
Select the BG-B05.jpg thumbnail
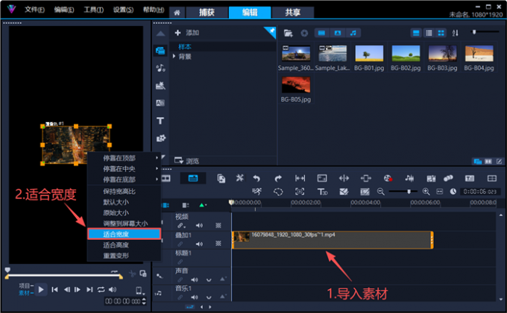click(296, 85)
